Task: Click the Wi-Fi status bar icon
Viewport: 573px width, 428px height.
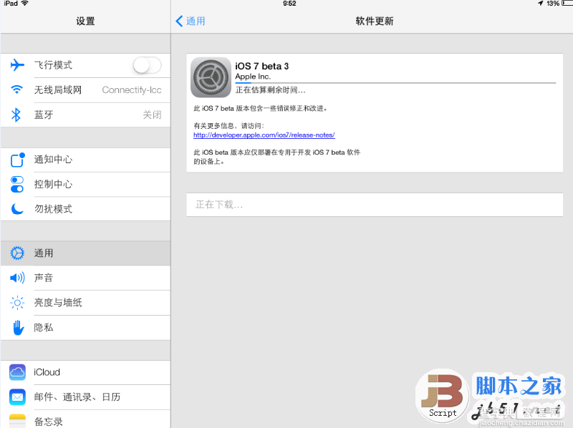Action: tap(25, 4)
